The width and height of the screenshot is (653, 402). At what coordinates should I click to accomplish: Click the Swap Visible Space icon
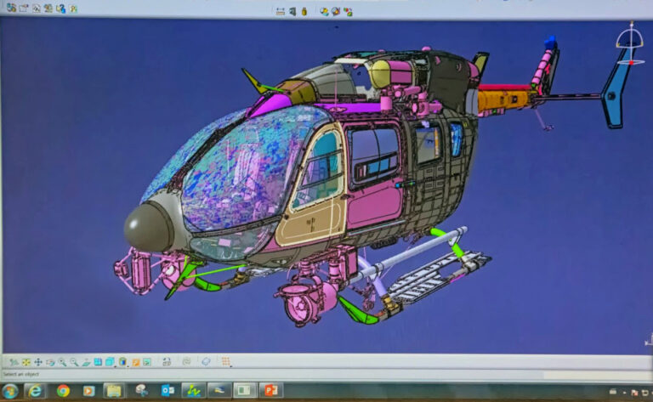tap(147, 362)
